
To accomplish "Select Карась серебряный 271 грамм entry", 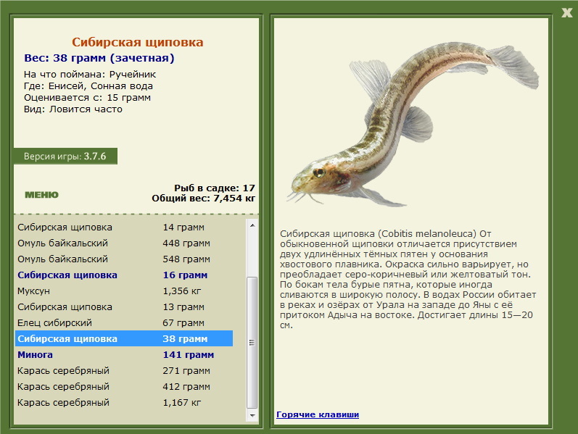I will (124, 371).
